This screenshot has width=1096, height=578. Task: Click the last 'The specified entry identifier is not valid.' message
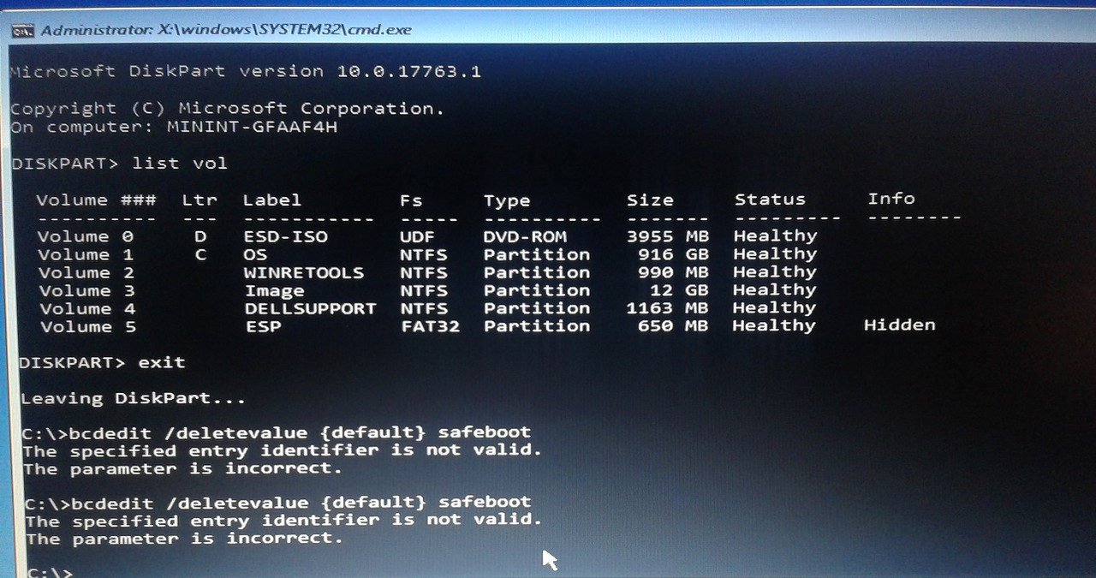(283, 521)
